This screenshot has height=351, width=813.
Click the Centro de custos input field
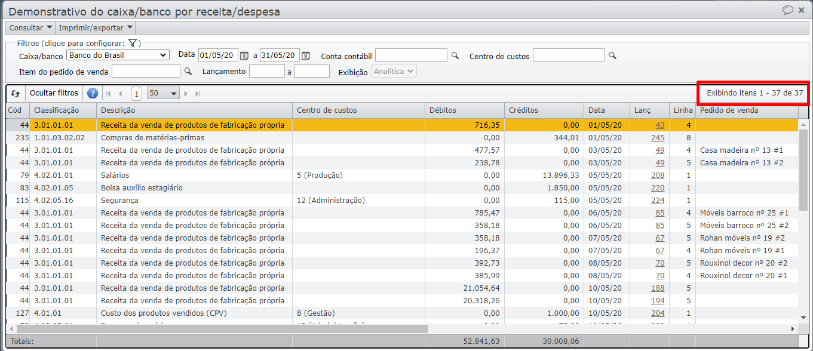tap(569, 55)
